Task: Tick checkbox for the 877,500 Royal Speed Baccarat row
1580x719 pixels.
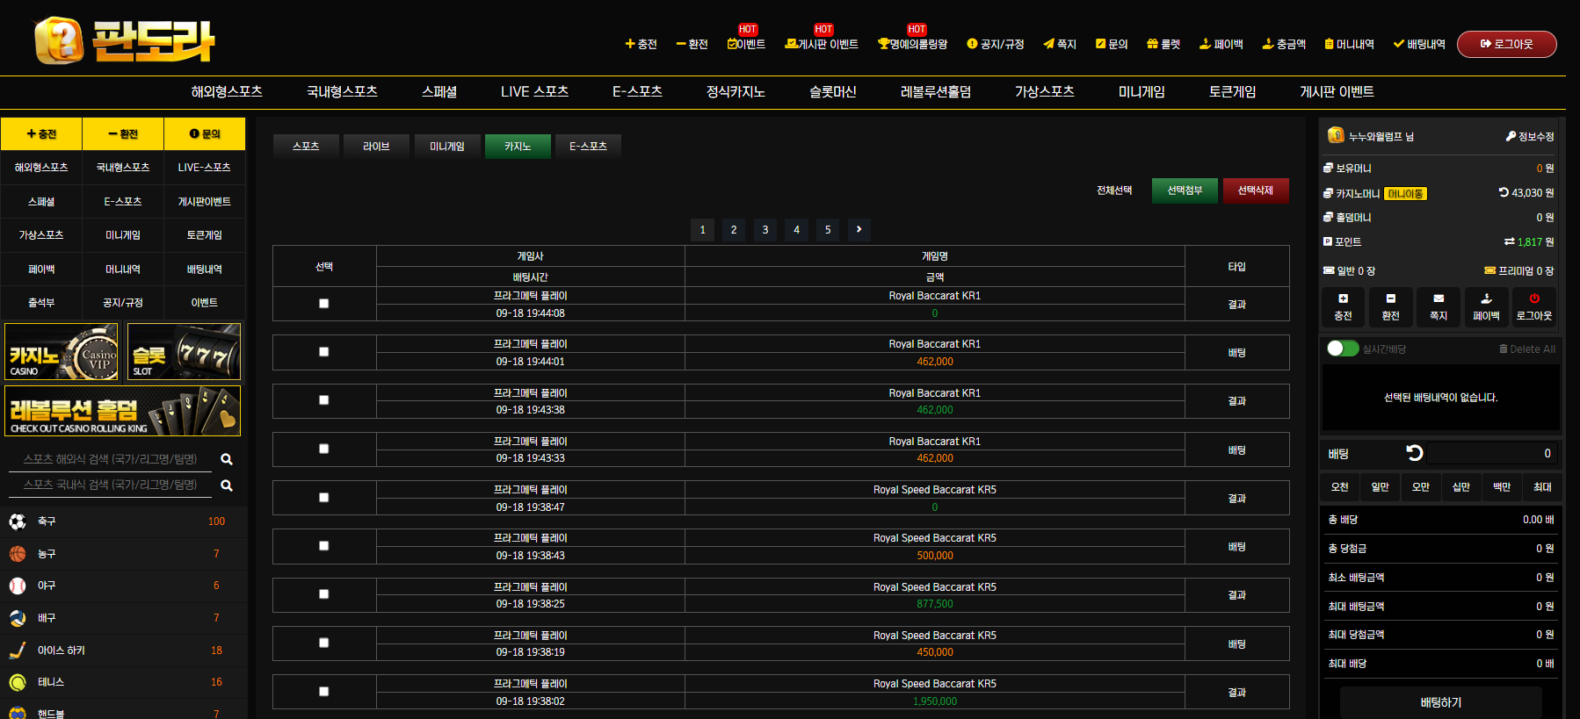Action: [324, 594]
